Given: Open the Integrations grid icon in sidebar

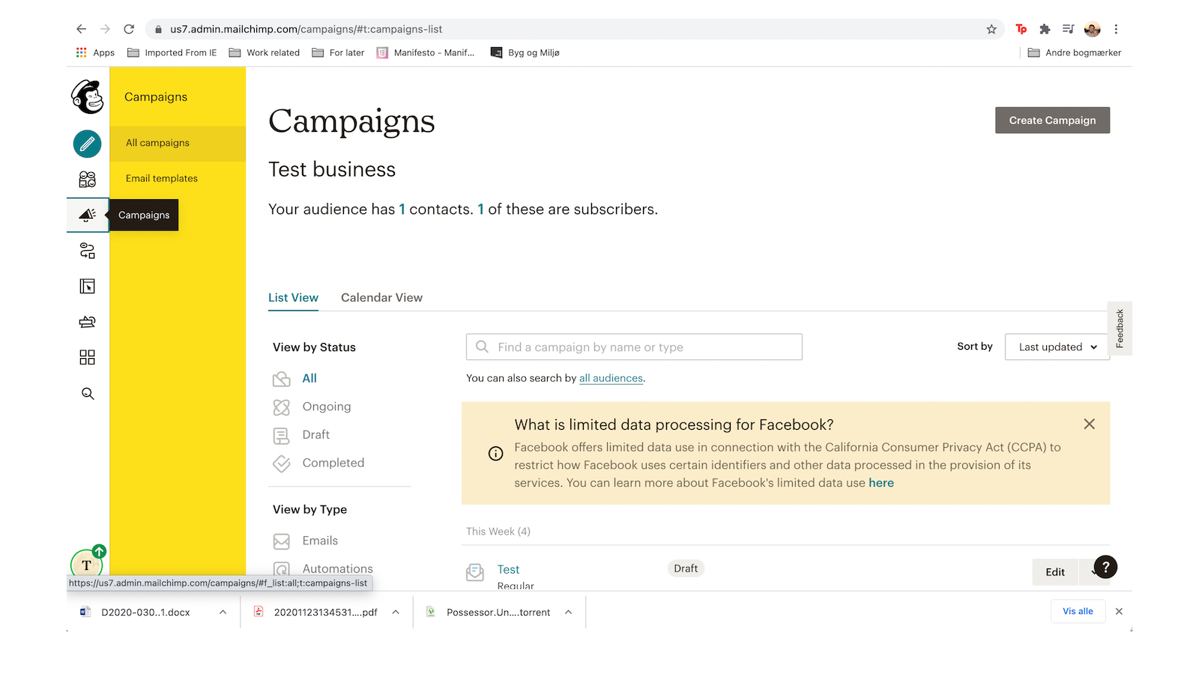Looking at the screenshot, I should 87,357.
